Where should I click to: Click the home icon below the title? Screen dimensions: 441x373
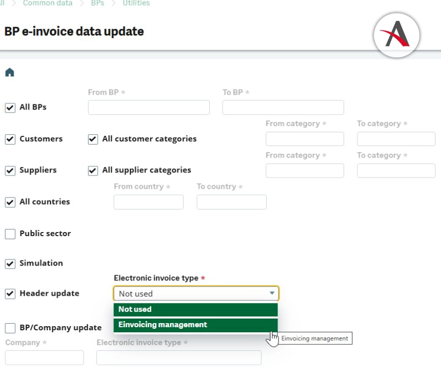[x=10, y=73]
